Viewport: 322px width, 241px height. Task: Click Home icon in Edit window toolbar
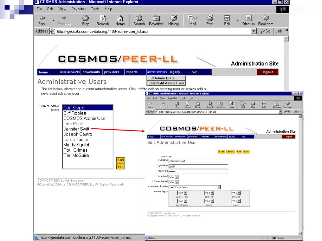click(198, 105)
